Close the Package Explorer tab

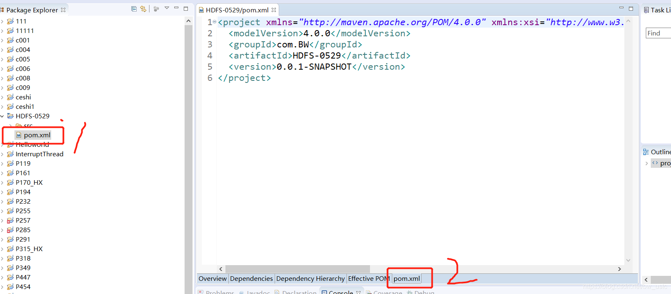click(x=63, y=10)
